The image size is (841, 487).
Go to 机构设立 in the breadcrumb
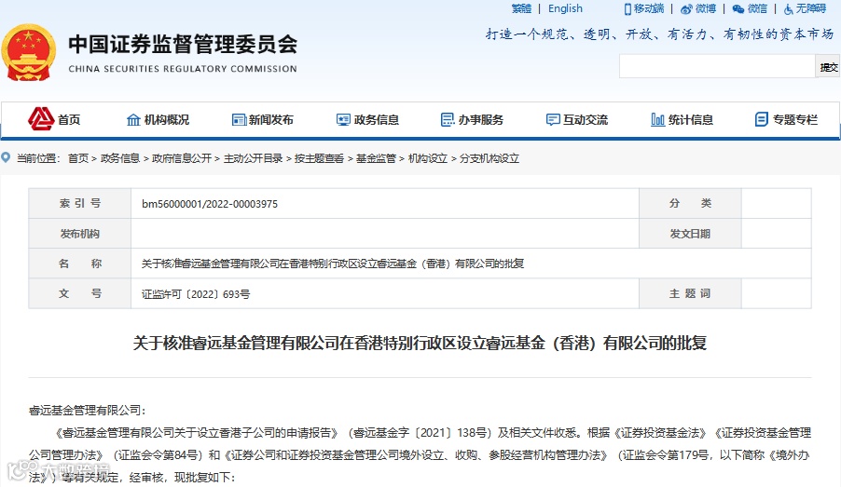coord(427,158)
